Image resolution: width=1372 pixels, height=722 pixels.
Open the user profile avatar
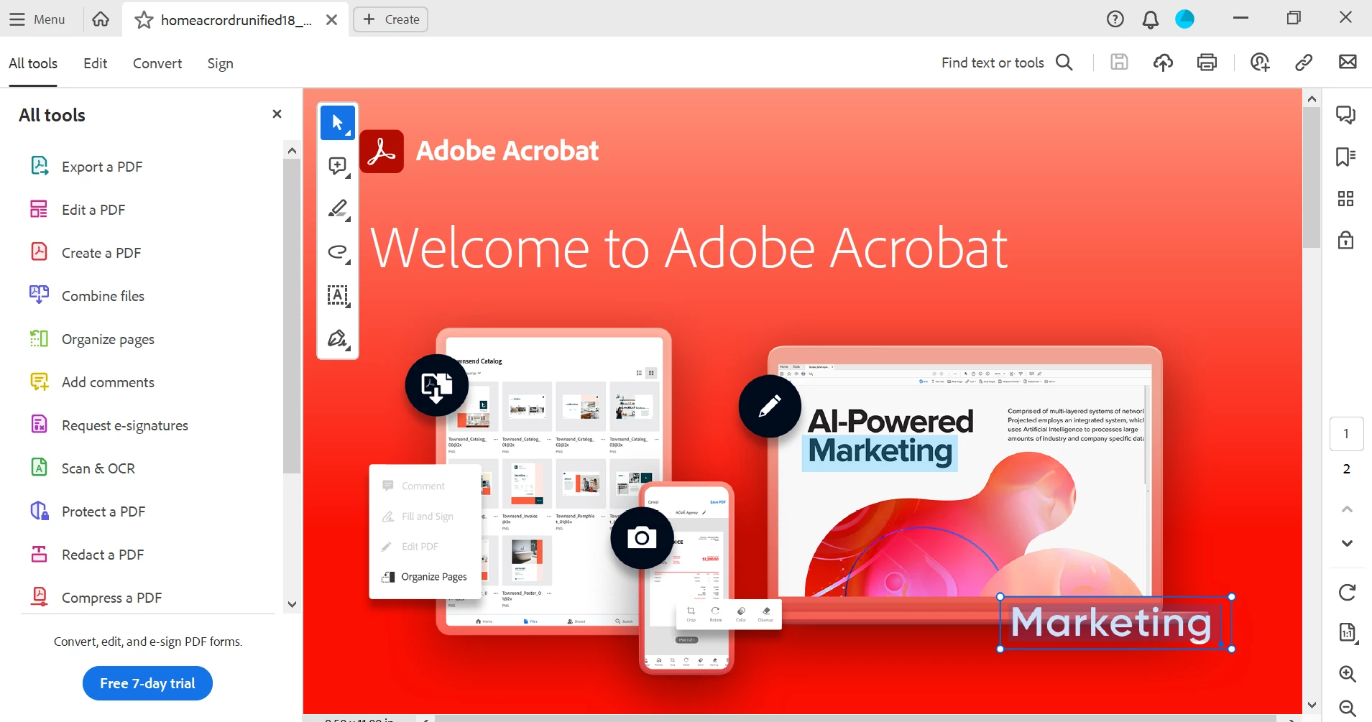1184,19
